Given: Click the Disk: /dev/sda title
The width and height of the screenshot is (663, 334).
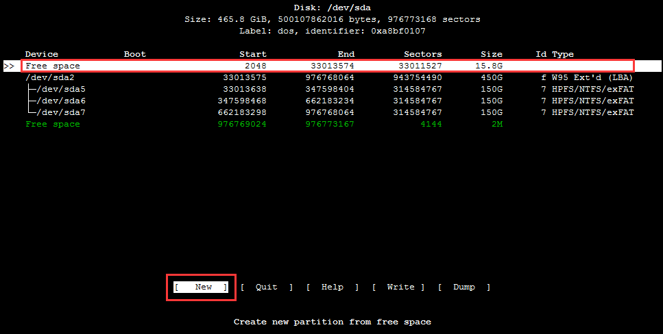Looking at the screenshot, I should 332,8.
